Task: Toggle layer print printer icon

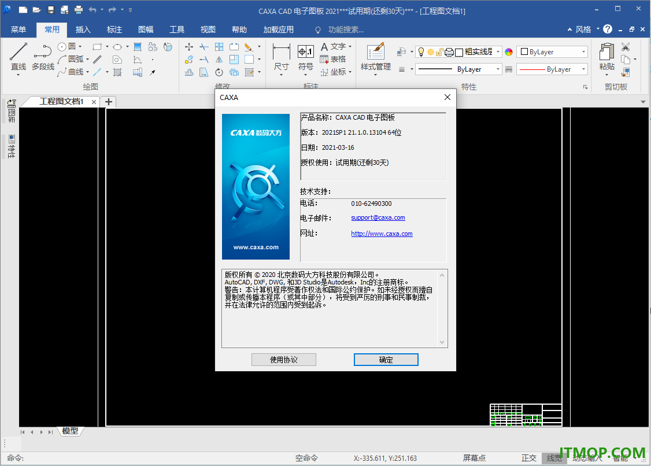Action: pos(449,52)
